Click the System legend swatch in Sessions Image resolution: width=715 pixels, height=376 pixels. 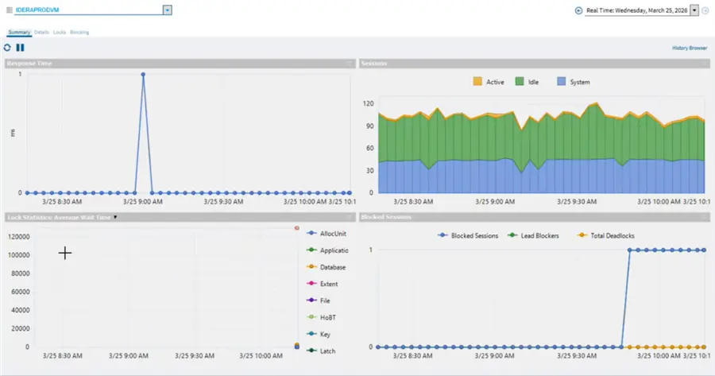562,82
